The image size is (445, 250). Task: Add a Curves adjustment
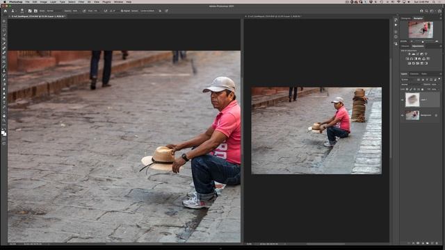[x=418, y=54]
